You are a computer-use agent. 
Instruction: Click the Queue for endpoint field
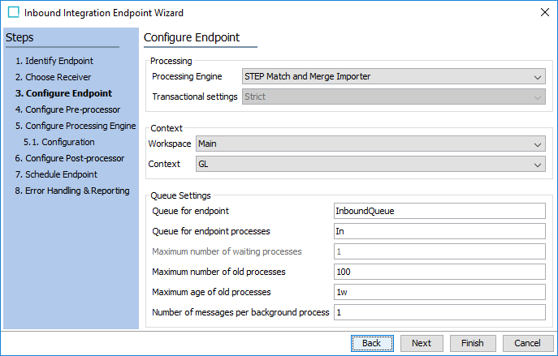[x=439, y=211]
